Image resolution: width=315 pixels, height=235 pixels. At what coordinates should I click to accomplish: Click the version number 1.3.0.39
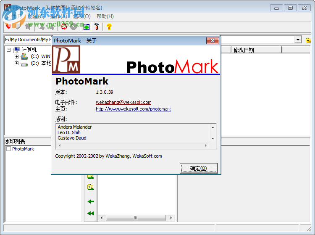105,92
